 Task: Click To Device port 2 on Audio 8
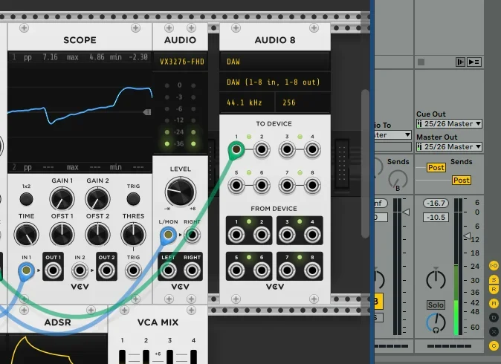coord(262,149)
